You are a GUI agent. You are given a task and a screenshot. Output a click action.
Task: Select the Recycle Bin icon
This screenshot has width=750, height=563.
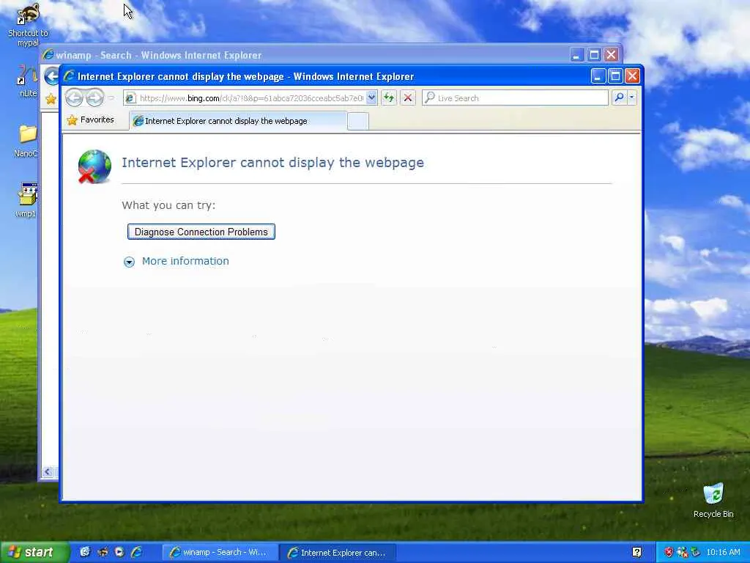[713, 501]
